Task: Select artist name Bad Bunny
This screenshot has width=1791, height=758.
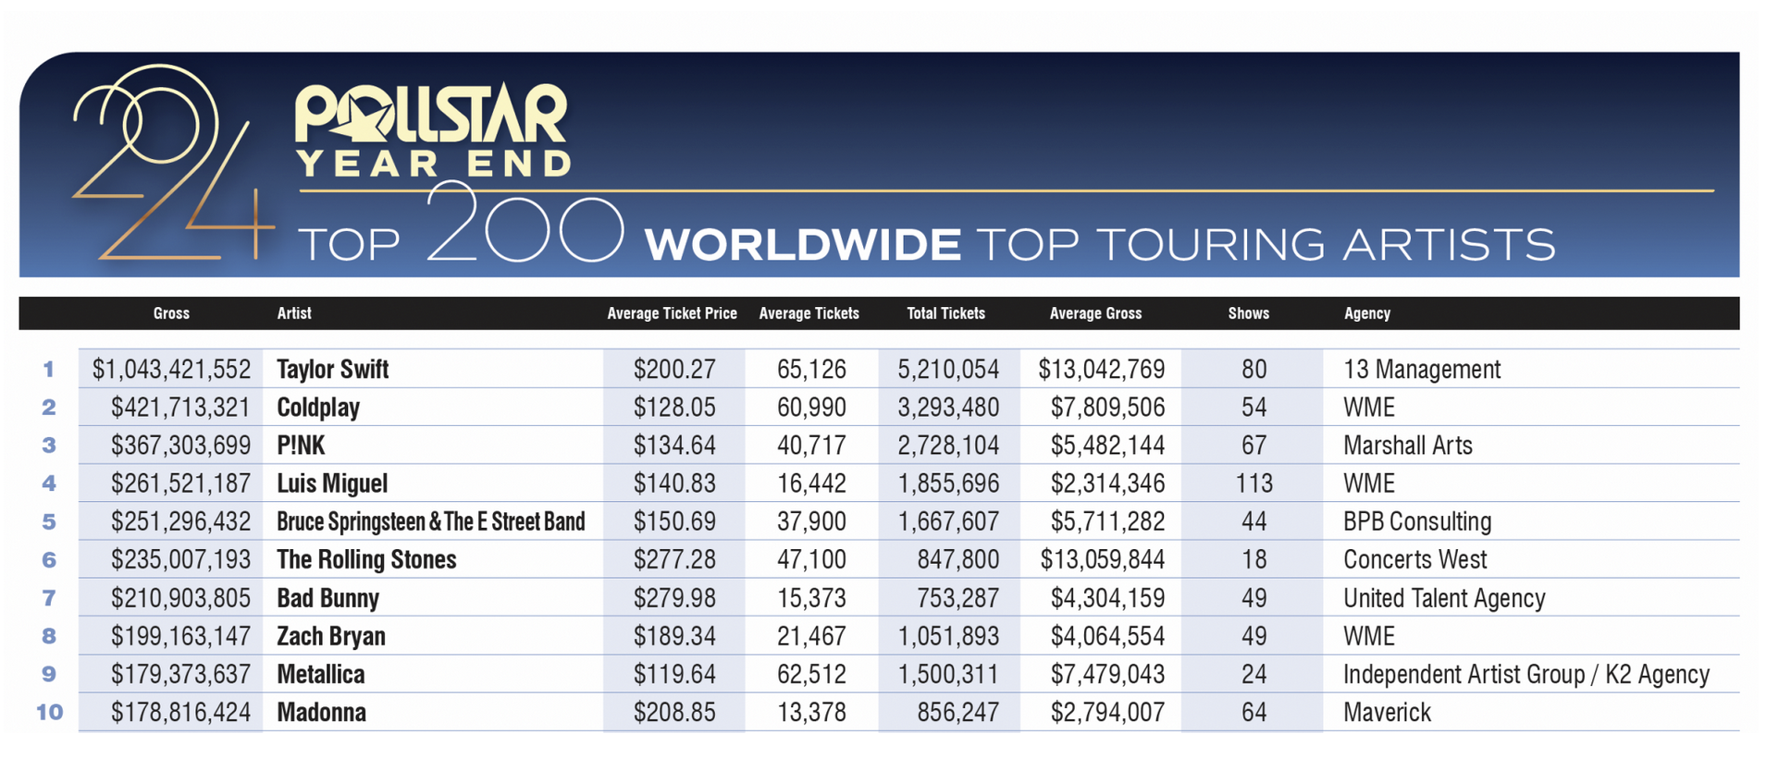Action: (x=327, y=598)
